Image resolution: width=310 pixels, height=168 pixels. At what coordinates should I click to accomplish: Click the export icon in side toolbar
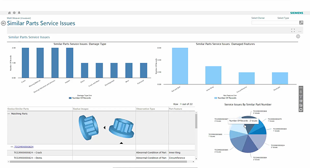point(301,105)
